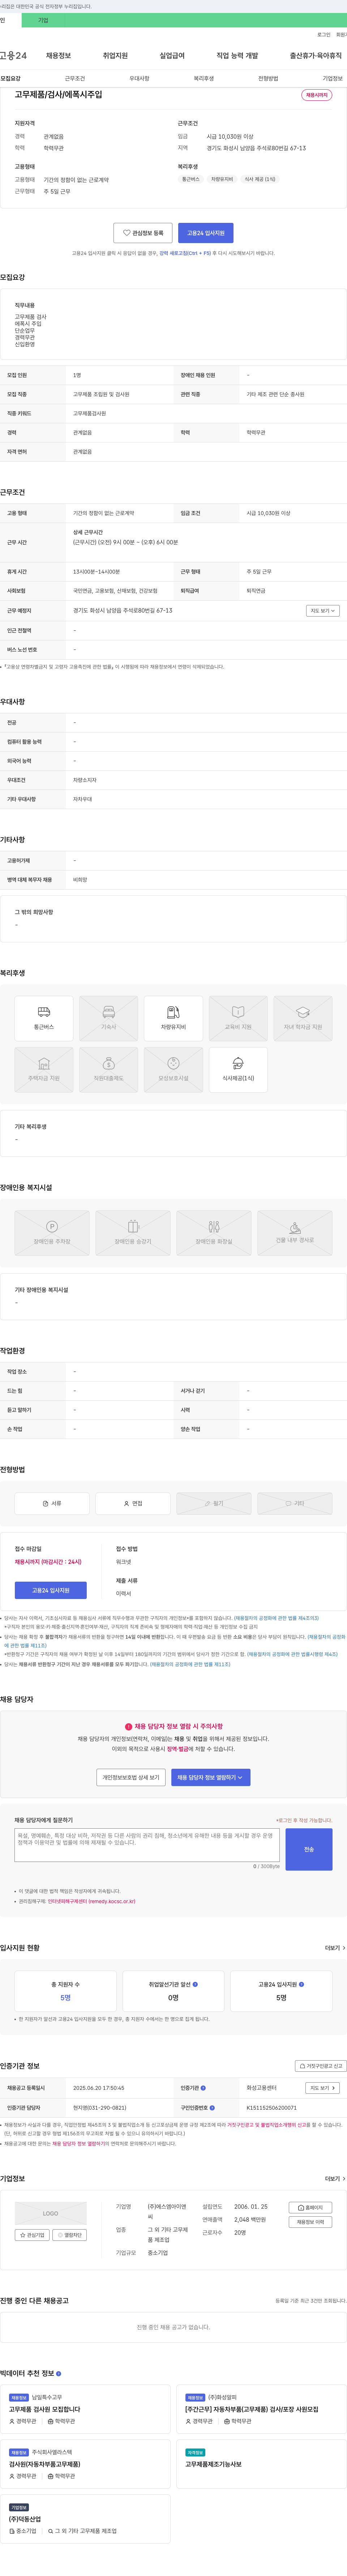Click info icon beside 구인인증번호

(x=212, y=2108)
